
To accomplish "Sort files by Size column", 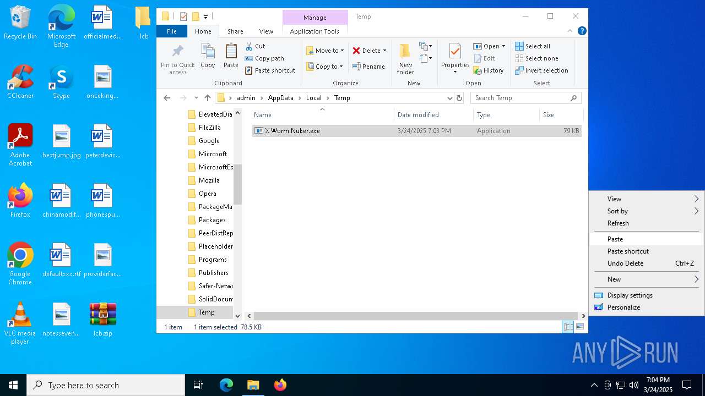I will [561, 115].
